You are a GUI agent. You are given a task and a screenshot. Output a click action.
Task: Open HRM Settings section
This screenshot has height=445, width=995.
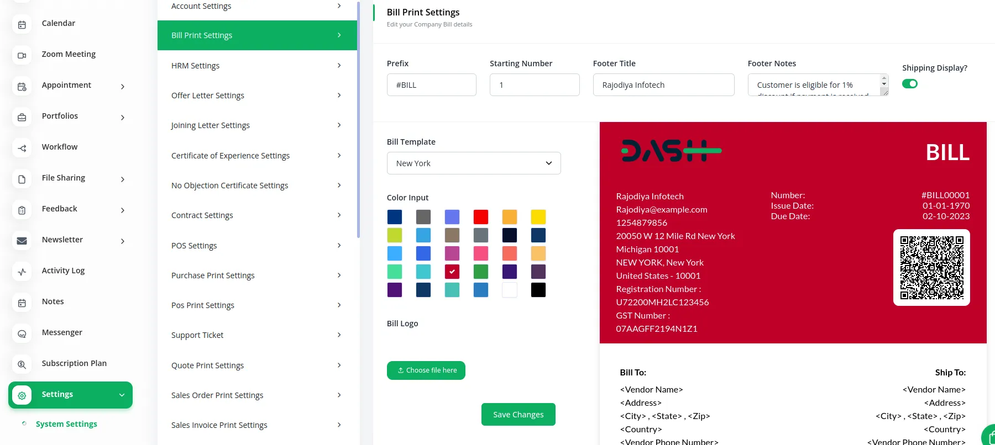tap(256, 66)
